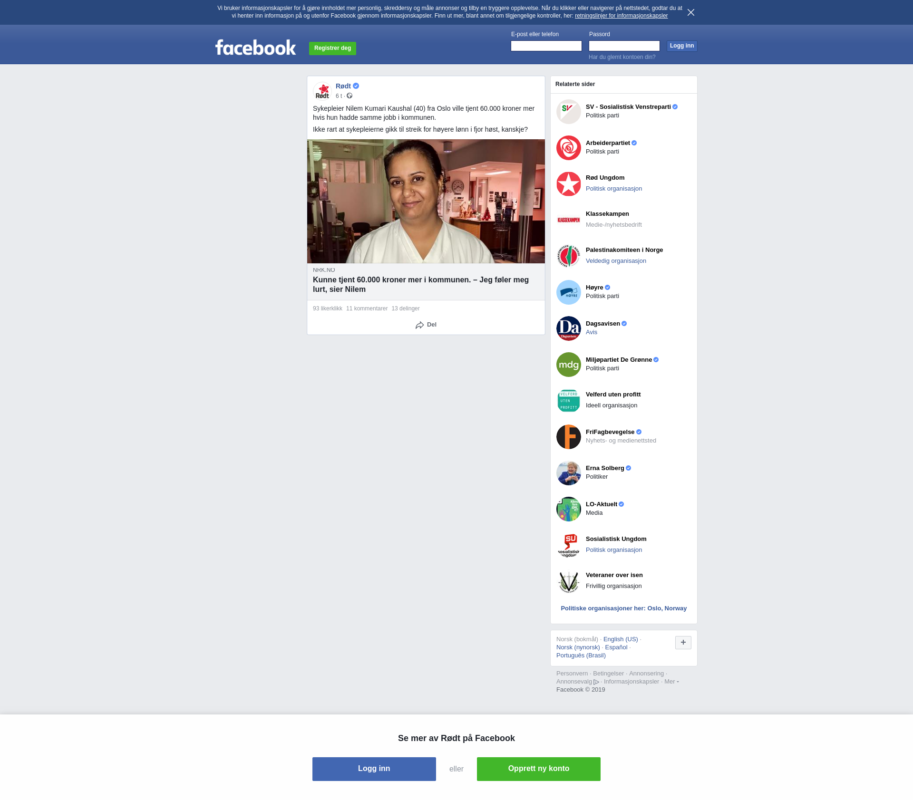Open Erna Solberg page name
The height and width of the screenshot is (800, 913).
pos(605,468)
